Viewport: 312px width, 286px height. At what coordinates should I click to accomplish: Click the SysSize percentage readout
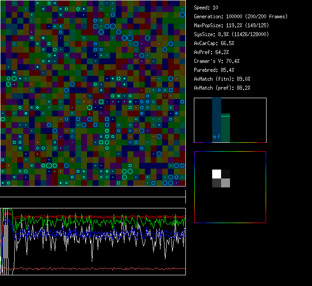(231, 34)
